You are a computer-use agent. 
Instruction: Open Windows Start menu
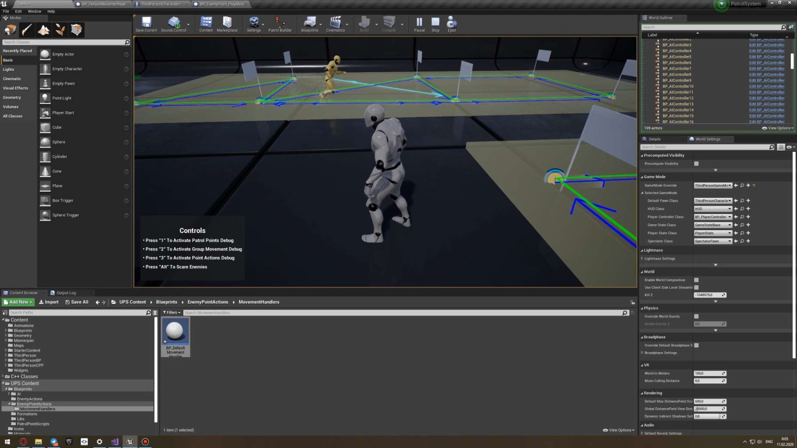coord(7,442)
